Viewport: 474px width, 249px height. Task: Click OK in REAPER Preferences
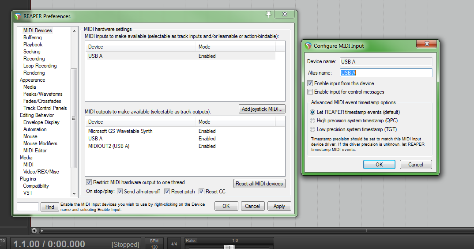[x=226, y=206]
